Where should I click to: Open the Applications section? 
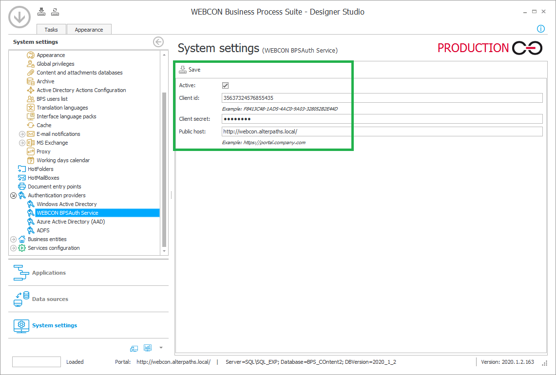pyautogui.click(x=88, y=273)
